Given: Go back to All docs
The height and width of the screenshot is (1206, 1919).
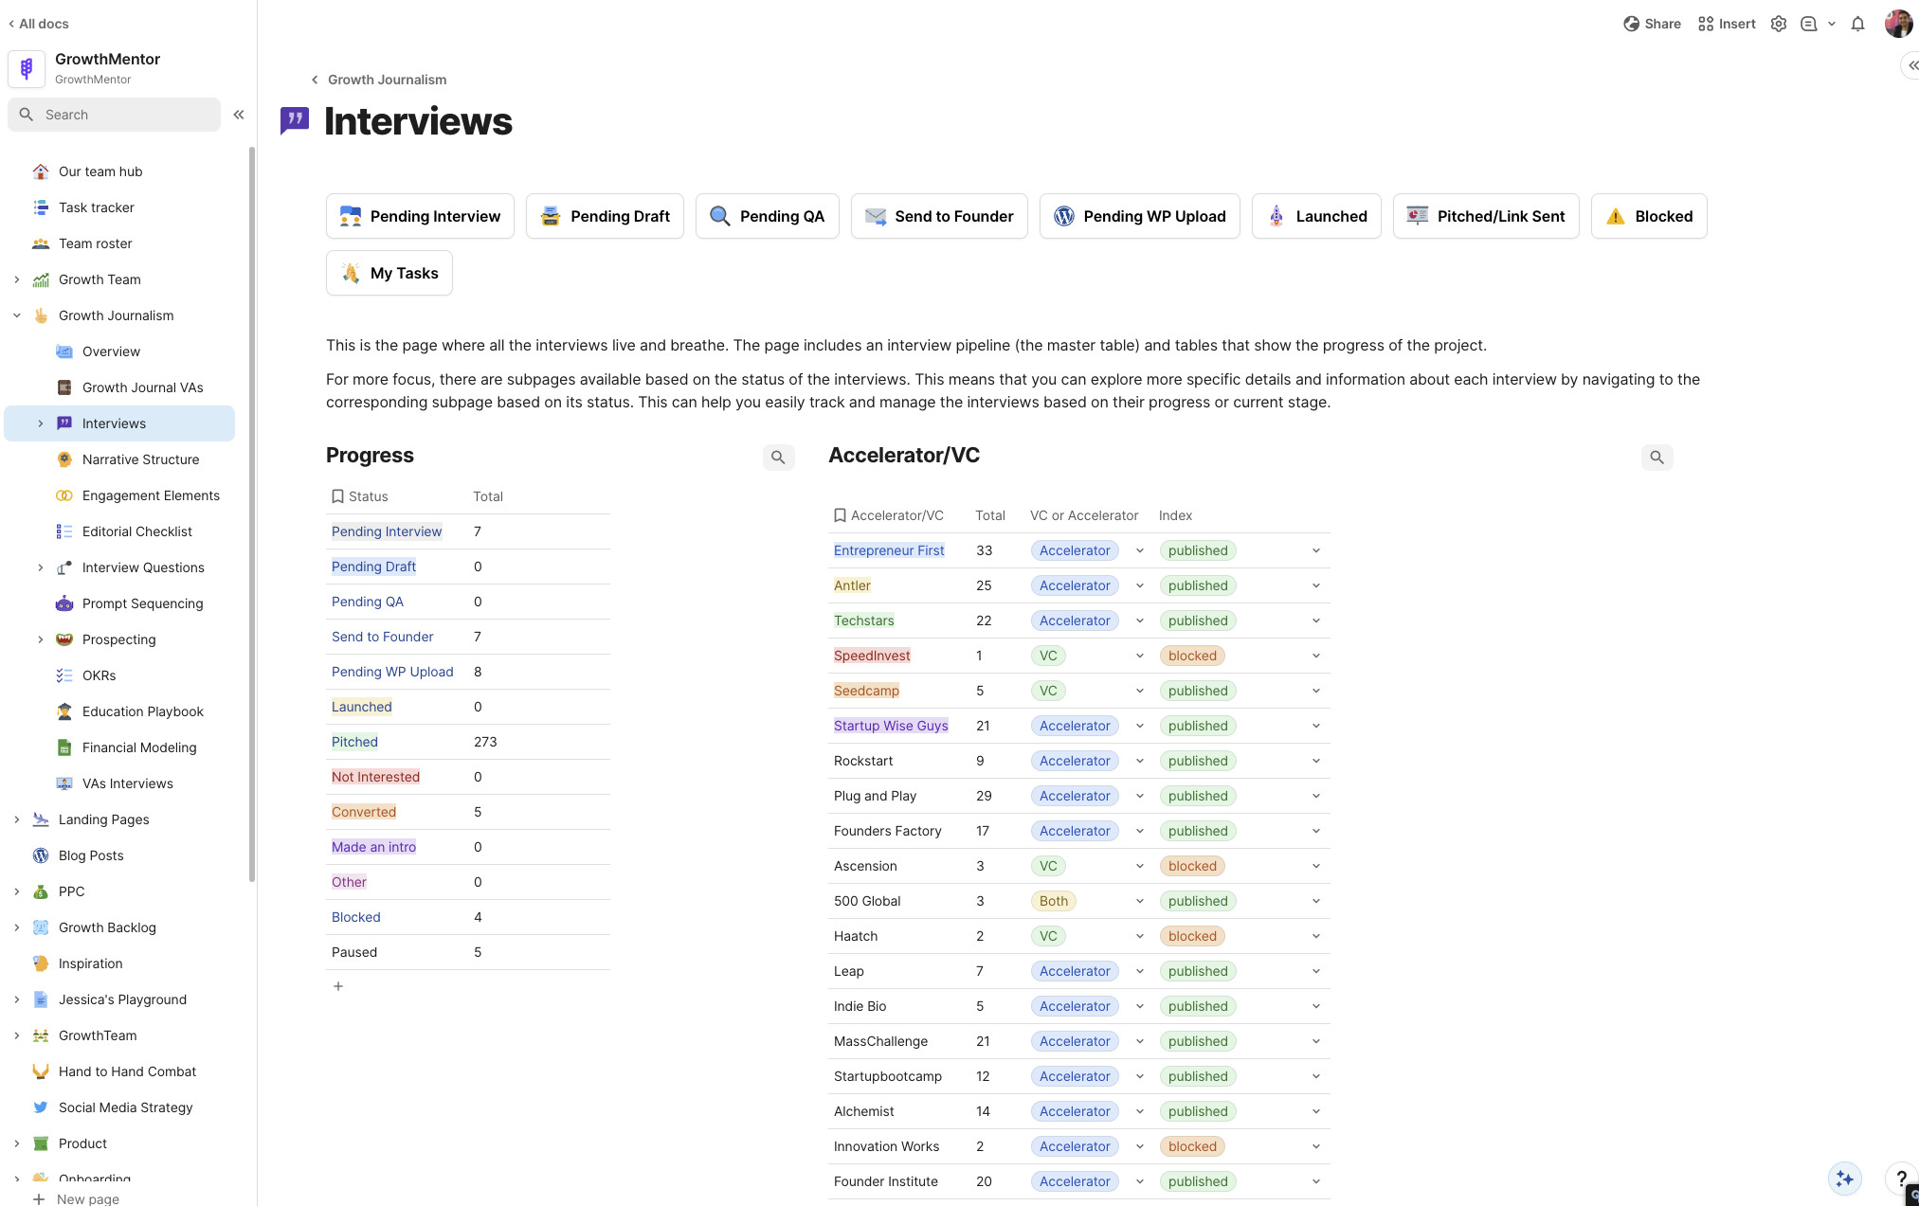Looking at the screenshot, I should (x=38, y=24).
